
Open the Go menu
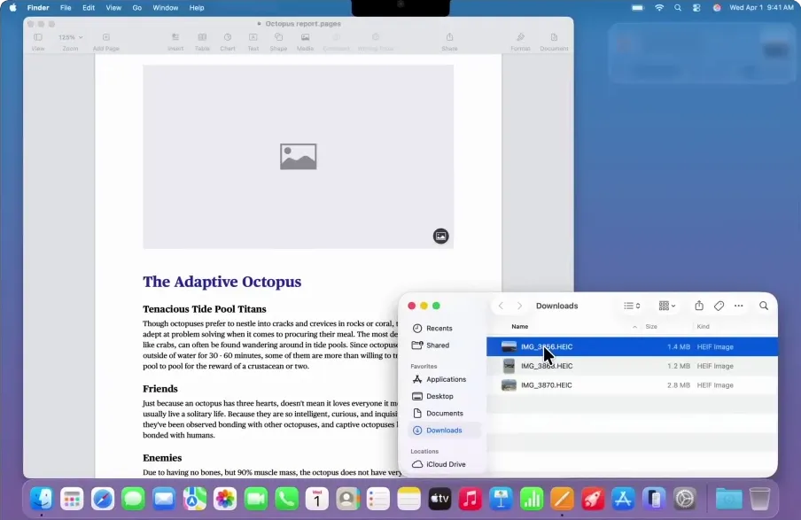(137, 8)
